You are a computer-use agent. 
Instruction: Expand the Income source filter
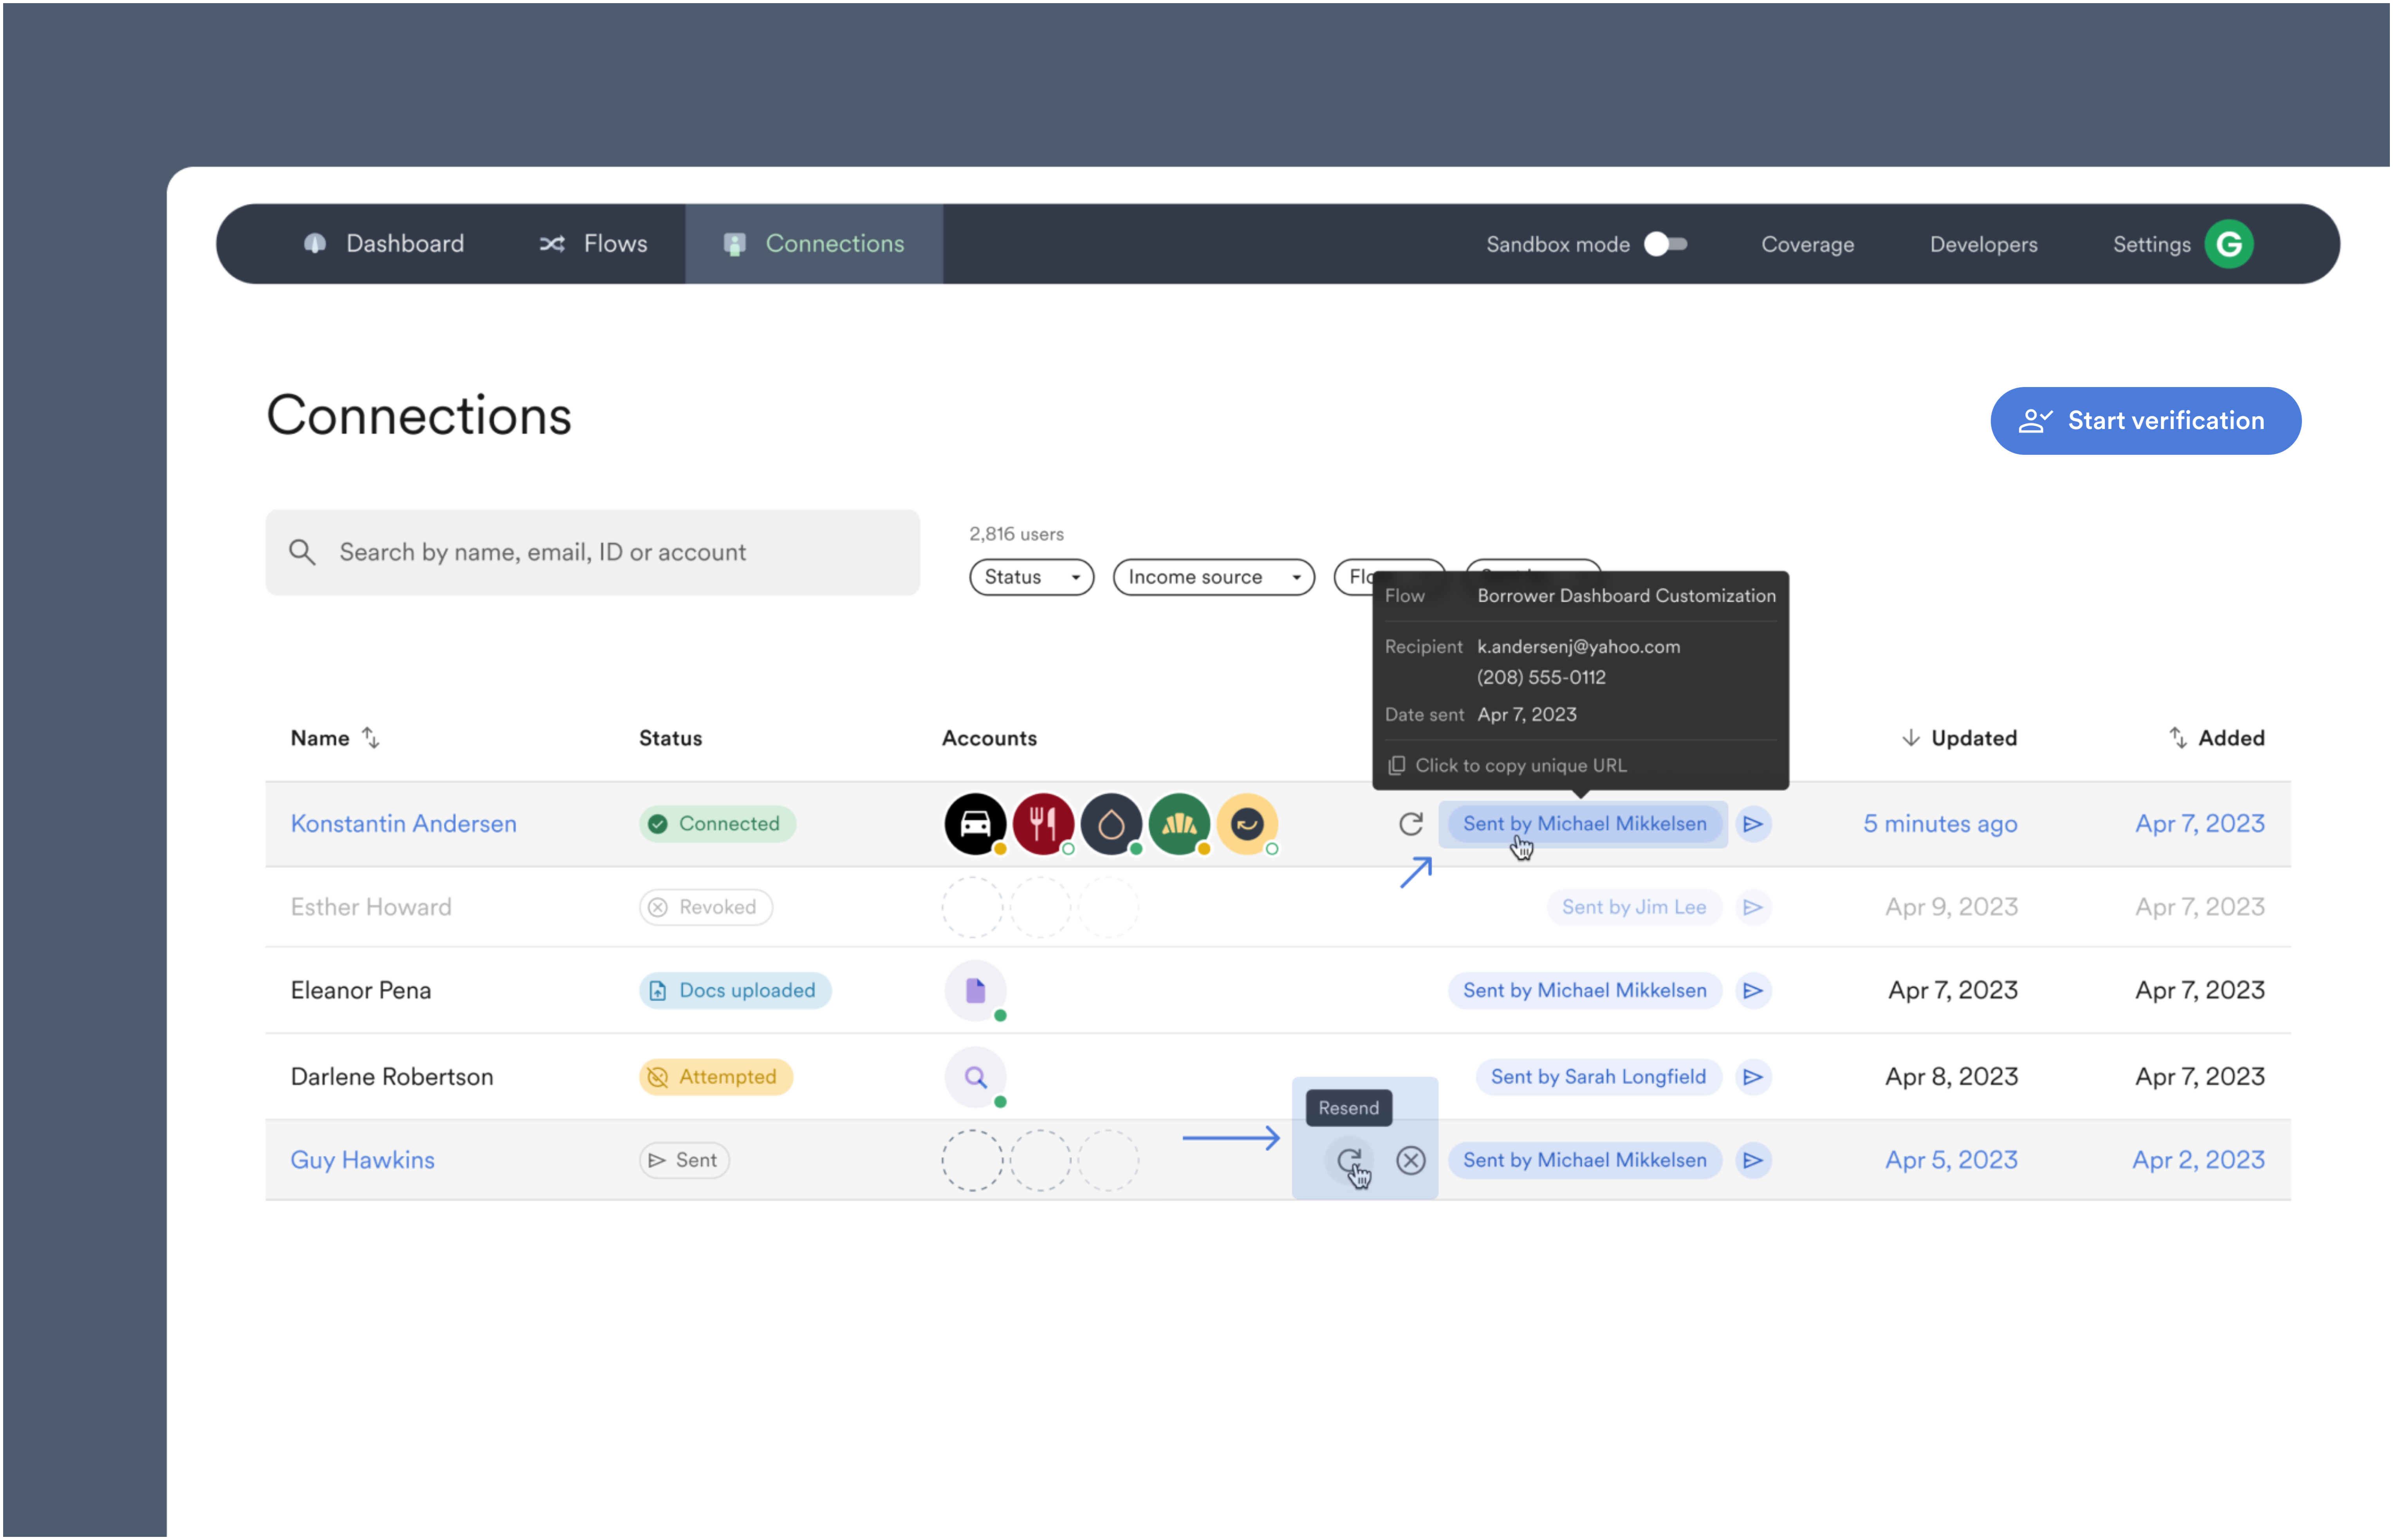pyautogui.click(x=1213, y=577)
